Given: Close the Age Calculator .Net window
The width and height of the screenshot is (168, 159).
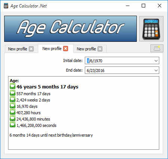Looking at the screenshot, I should (159, 6).
